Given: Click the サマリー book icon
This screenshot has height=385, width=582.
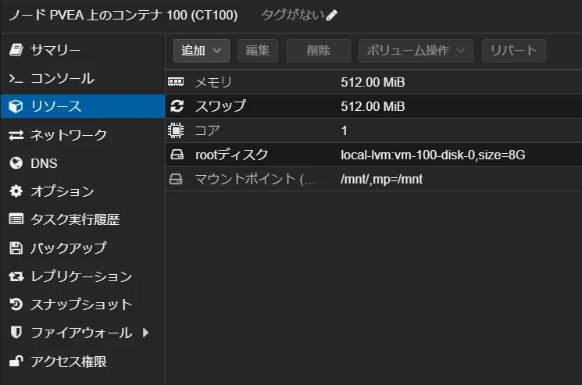Looking at the screenshot, I should coord(16,49).
